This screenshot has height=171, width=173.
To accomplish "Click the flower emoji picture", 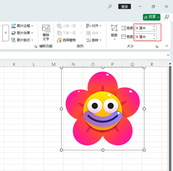I will 103,109.
